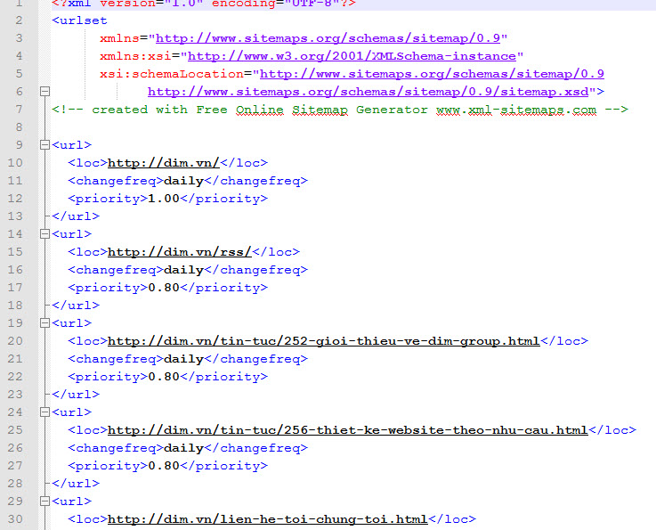Click line number 20 in the margin
Viewport: 656px width, 530px height.
pos(15,340)
